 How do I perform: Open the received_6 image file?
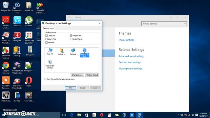point(29,97)
